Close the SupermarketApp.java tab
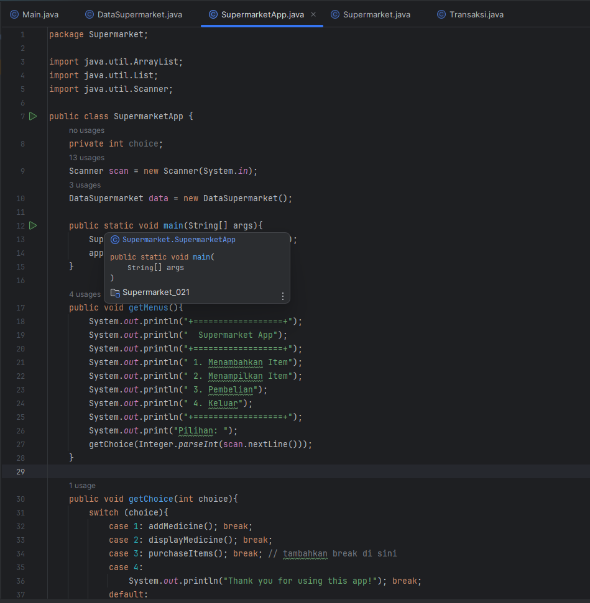The image size is (590, 603). click(x=313, y=13)
